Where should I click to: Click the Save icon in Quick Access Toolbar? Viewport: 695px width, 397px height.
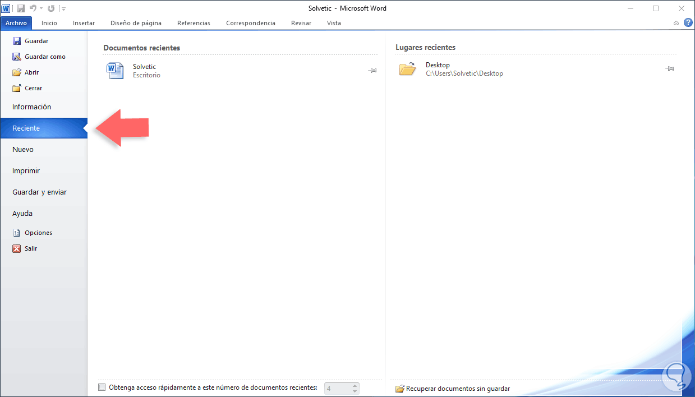[21, 8]
